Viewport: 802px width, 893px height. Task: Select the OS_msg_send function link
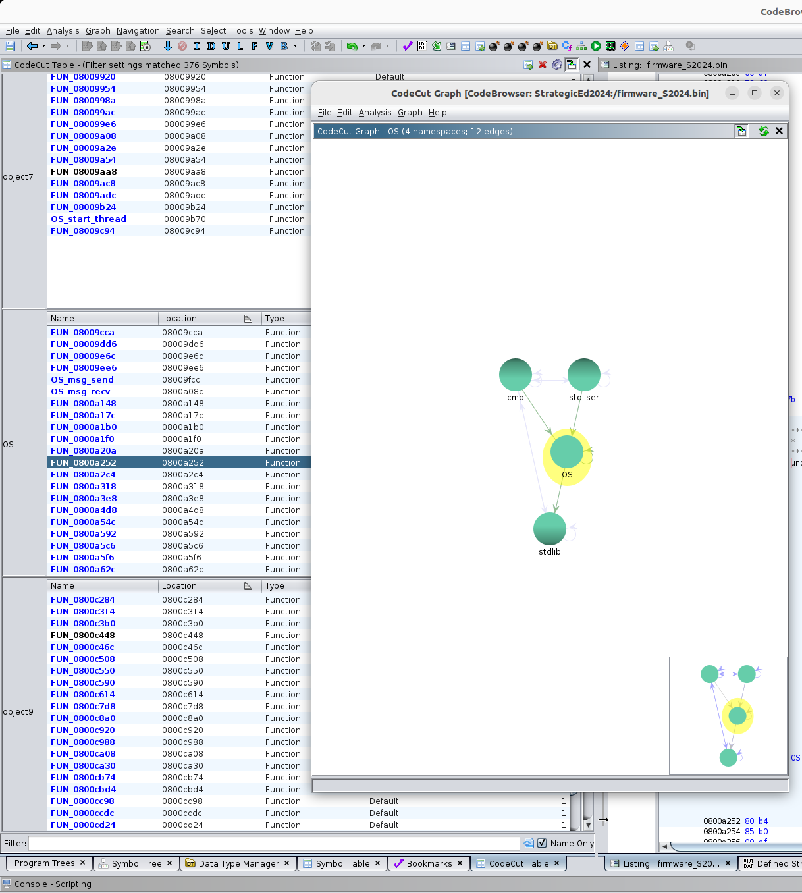82,379
